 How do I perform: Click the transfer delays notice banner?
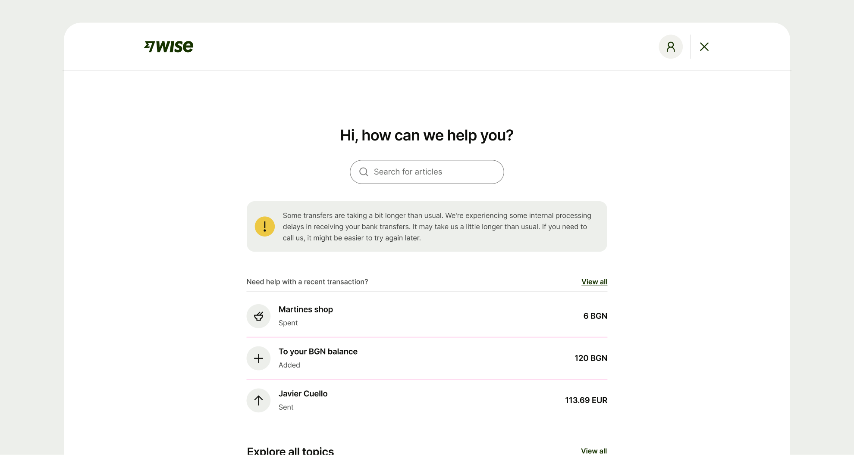pos(427,226)
